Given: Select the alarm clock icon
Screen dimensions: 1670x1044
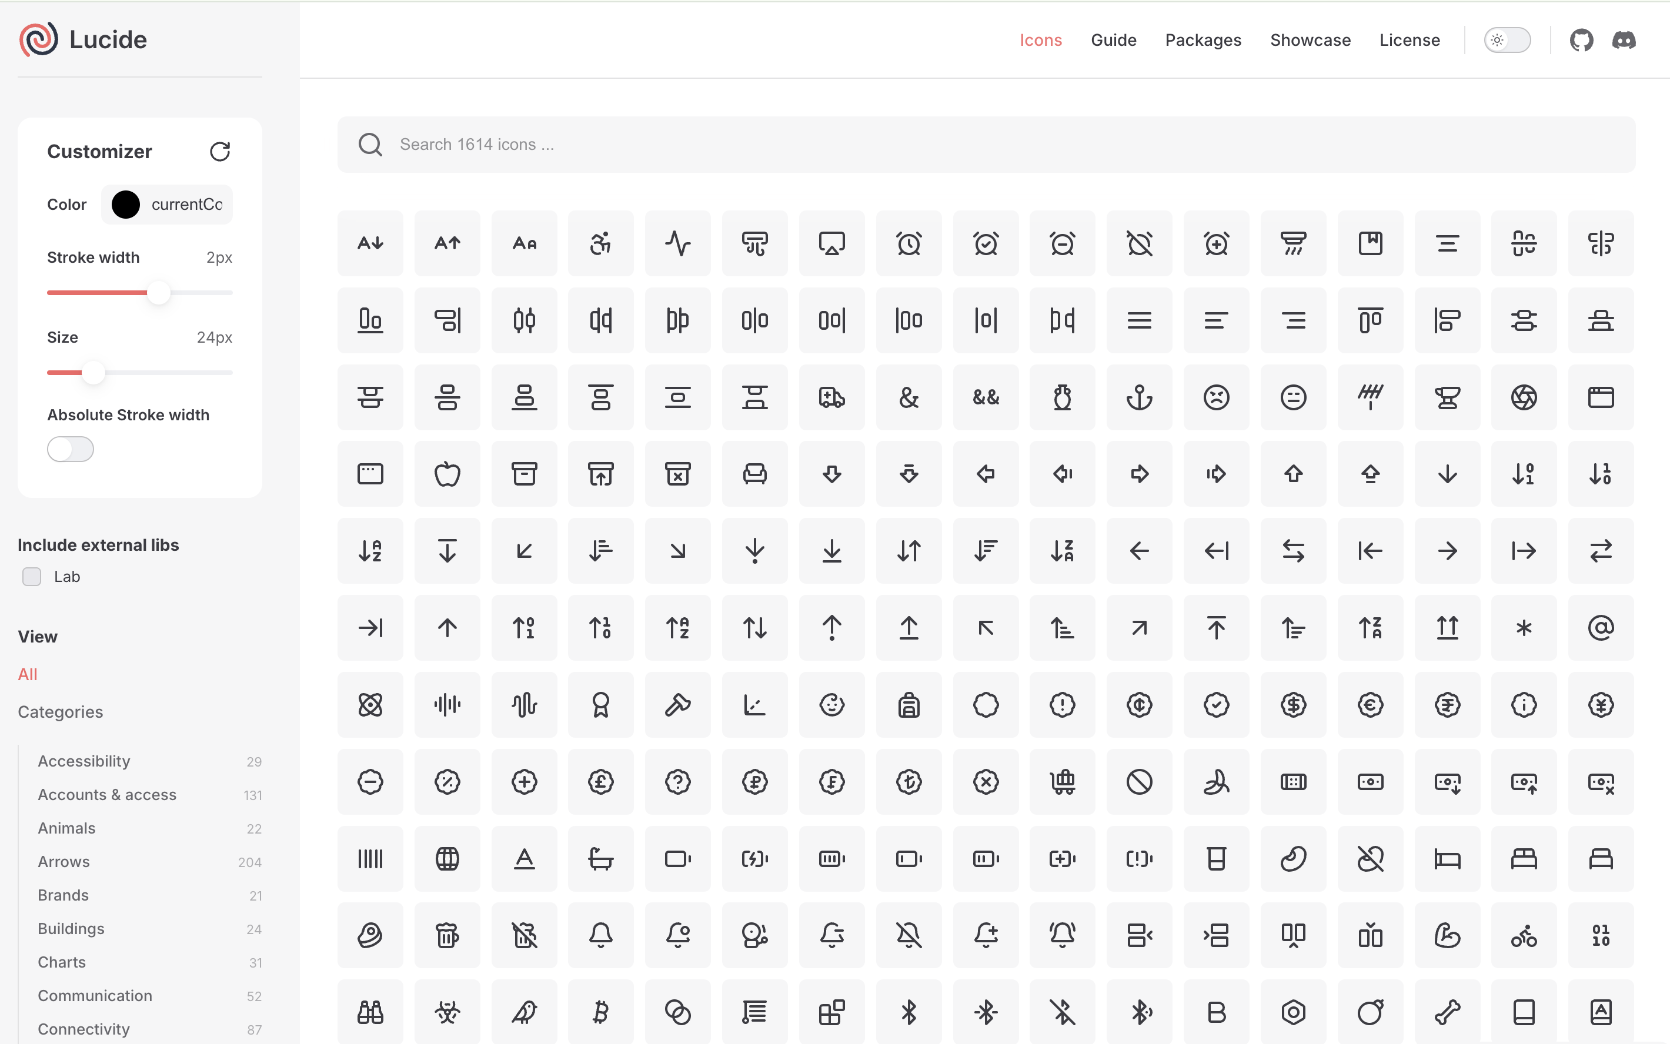Looking at the screenshot, I should tap(908, 243).
